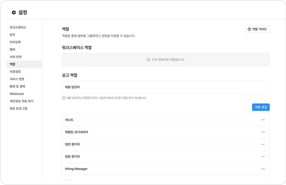Open the 문자 settings menu
The height and width of the screenshot is (185, 286).
(12, 35)
